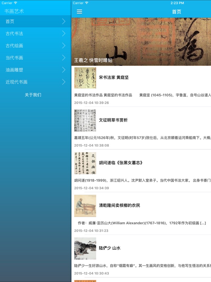
Task: Select the 黄庭坚的书法作品 description text
Action: [143, 95]
